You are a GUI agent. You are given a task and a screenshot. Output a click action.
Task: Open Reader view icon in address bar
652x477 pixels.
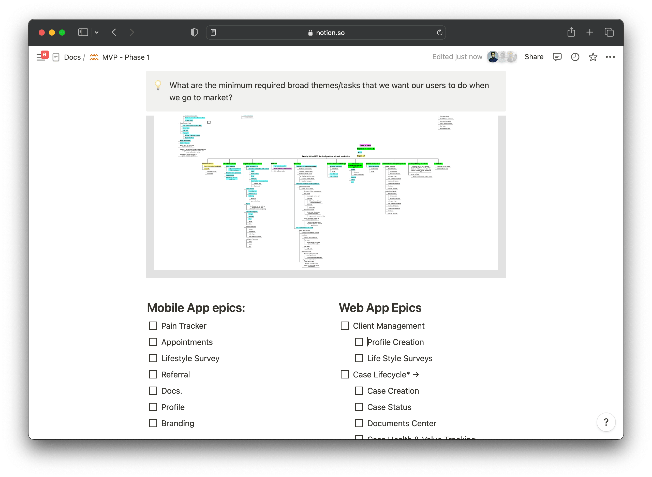click(213, 32)
